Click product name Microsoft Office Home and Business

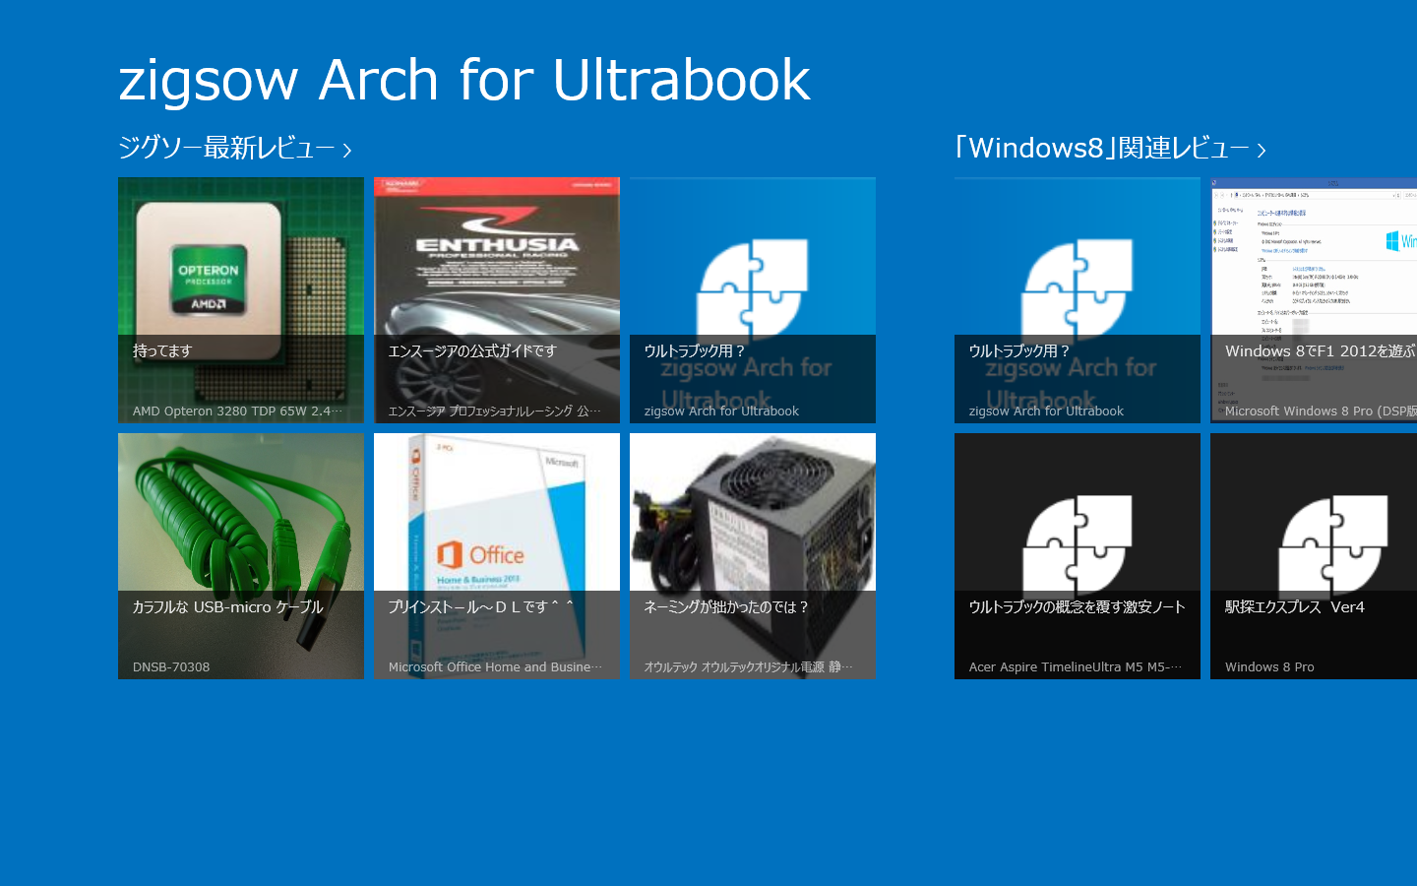tap(495, 666)
